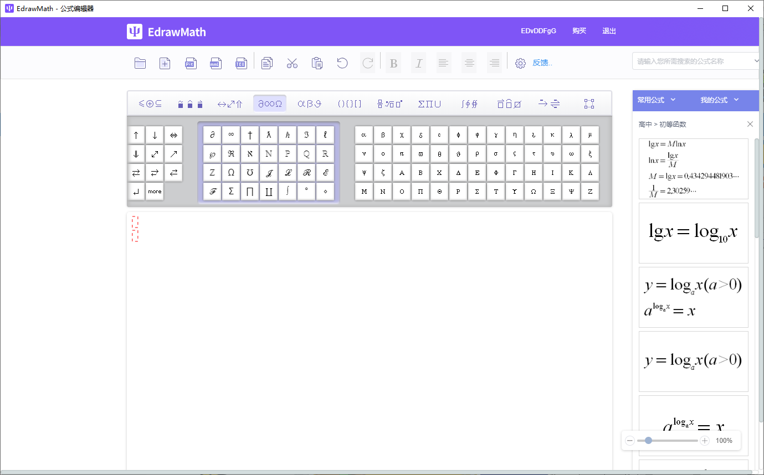Insert the down arrow ↓ symbol
This screenshot has width=764, height=475.
click(x=155, y=135)
